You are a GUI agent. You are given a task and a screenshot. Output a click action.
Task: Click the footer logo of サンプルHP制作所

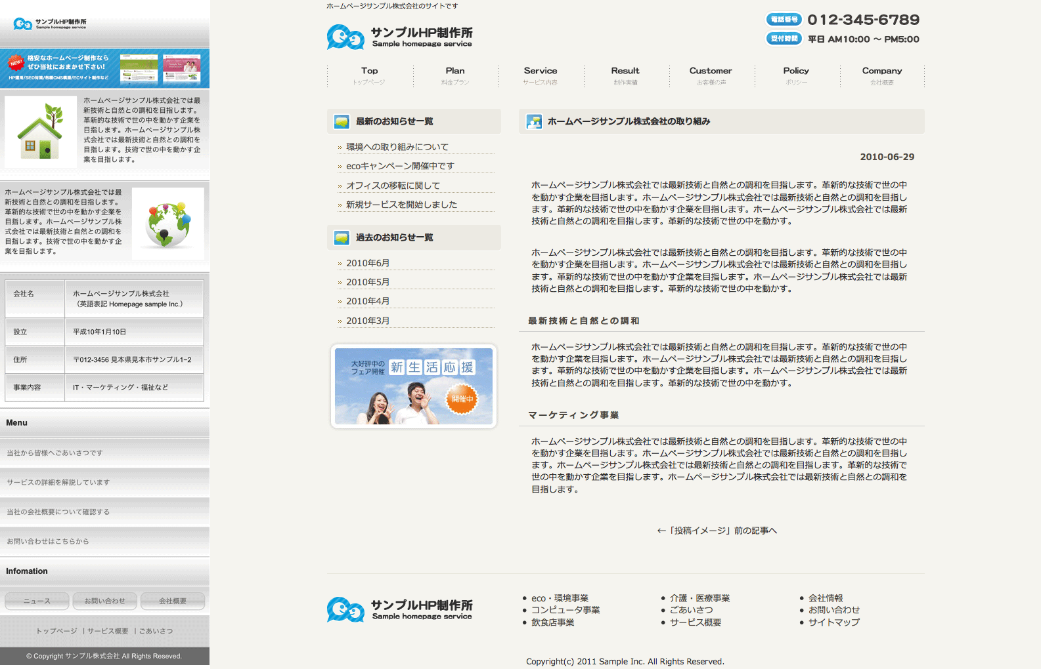[399, 609]
